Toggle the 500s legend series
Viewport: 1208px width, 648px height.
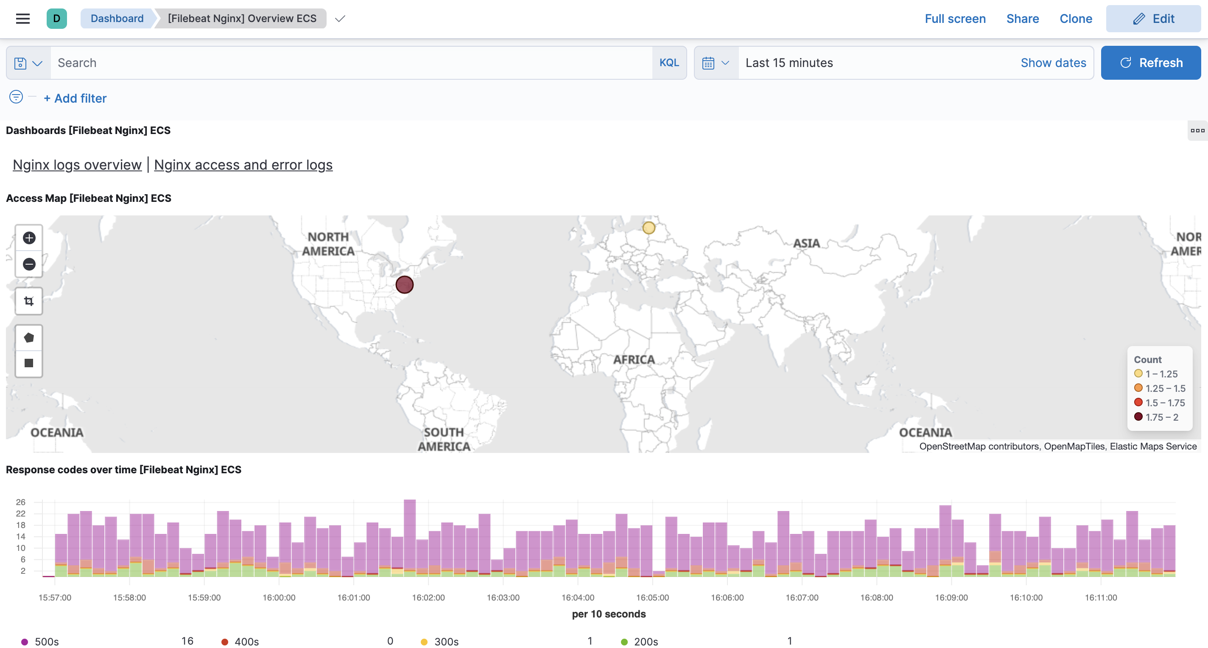click(x=46, y=642)
